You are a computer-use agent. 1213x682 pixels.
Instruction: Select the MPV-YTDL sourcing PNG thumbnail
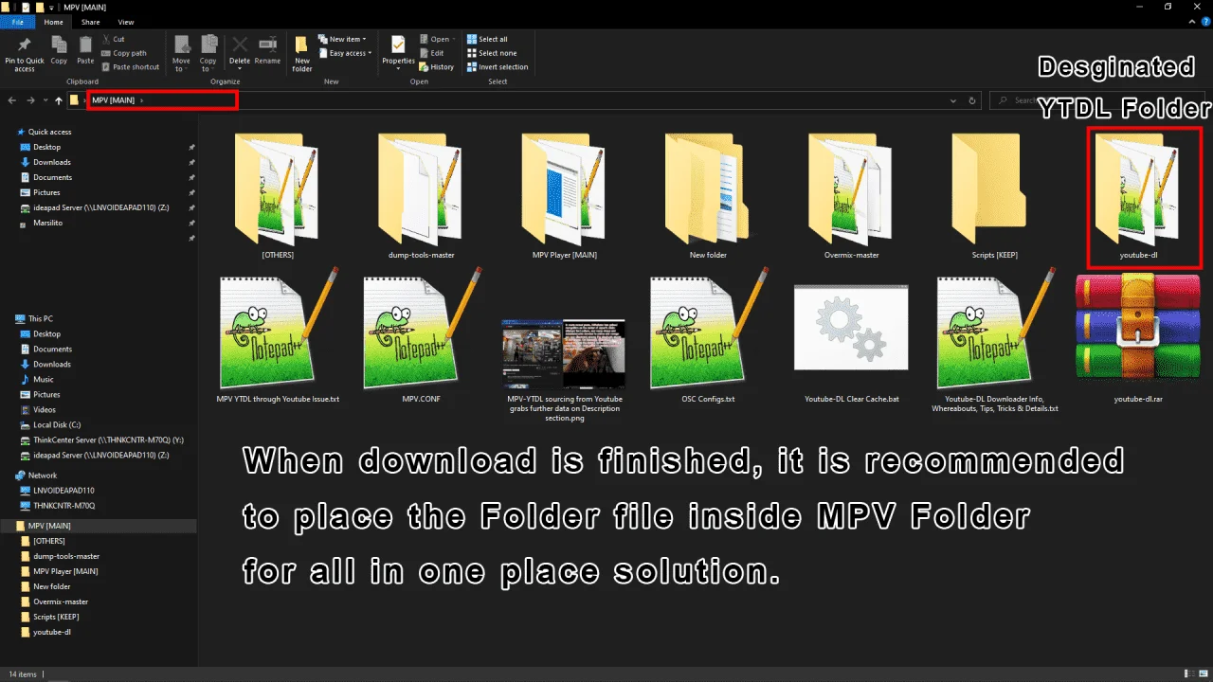[565, 355]
